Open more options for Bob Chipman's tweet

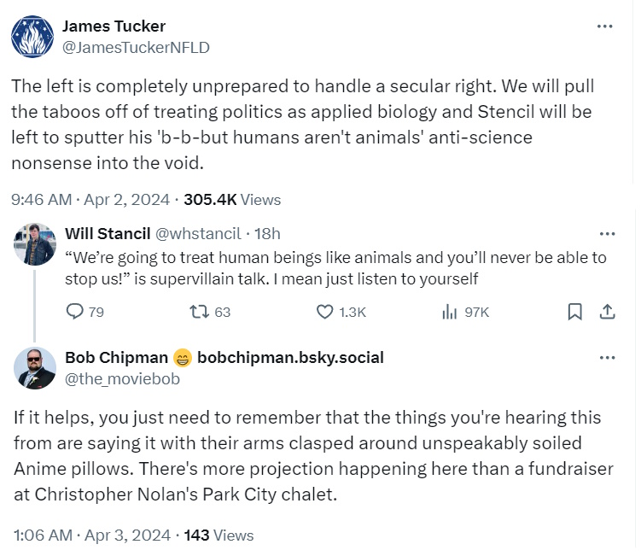[x=608, y=358]
